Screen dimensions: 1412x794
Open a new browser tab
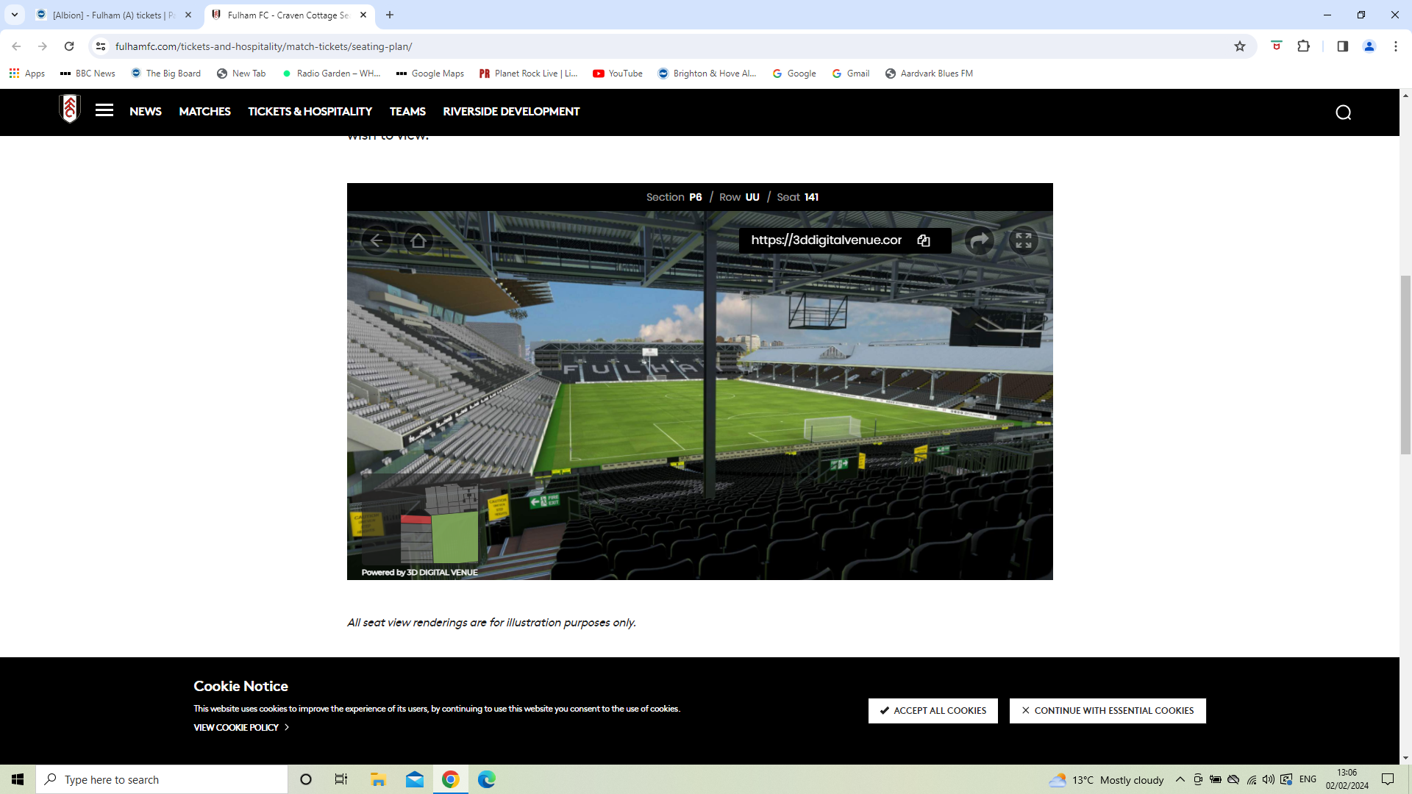coord(390,15)
